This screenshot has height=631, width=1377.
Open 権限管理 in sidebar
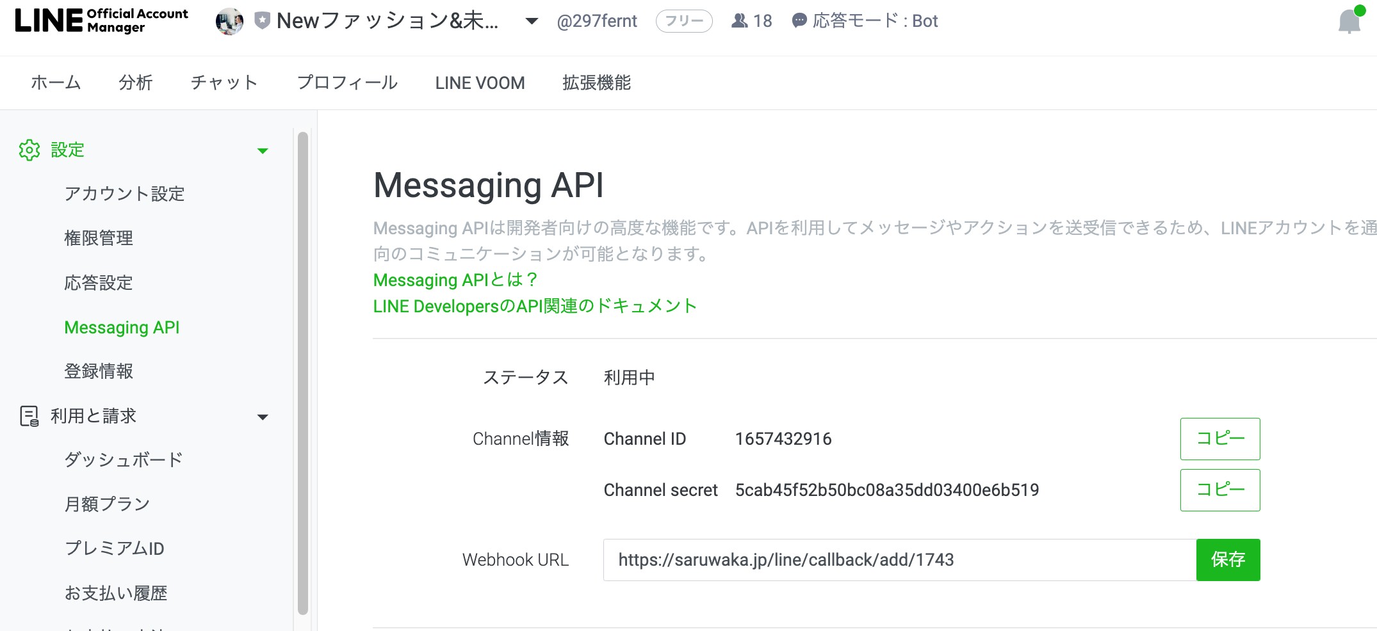click(99, 238)
